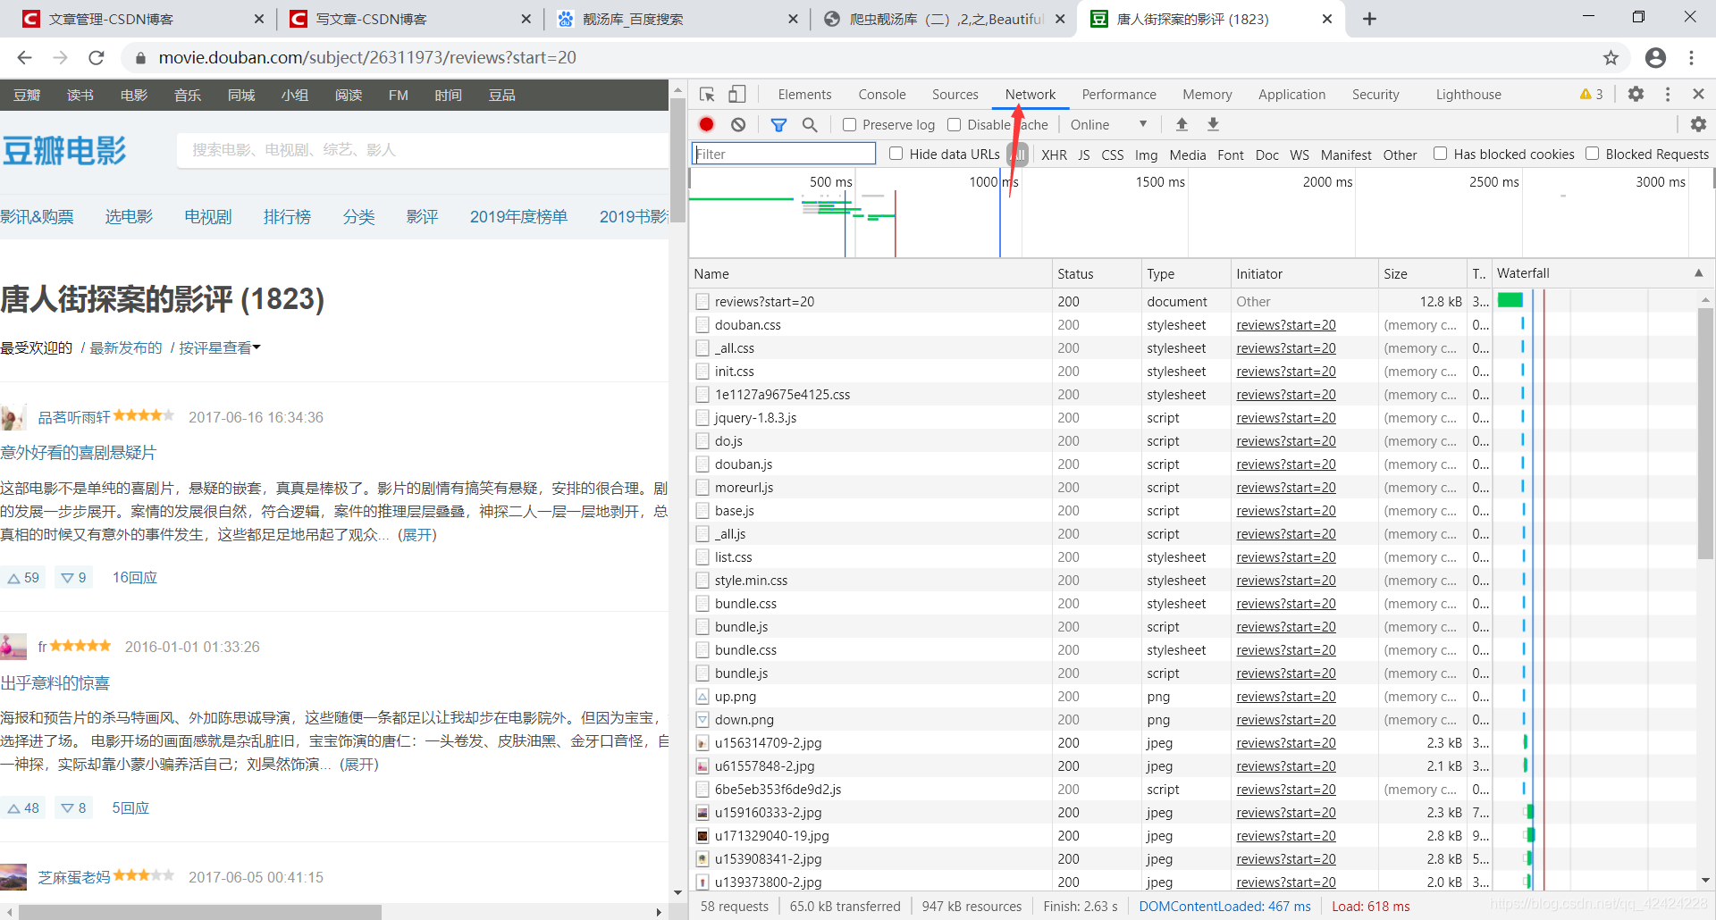The width and height of the screenshot is (1716, 920).
Task: Enable Preserve log checkbox
Action: [x=850, y=125]
